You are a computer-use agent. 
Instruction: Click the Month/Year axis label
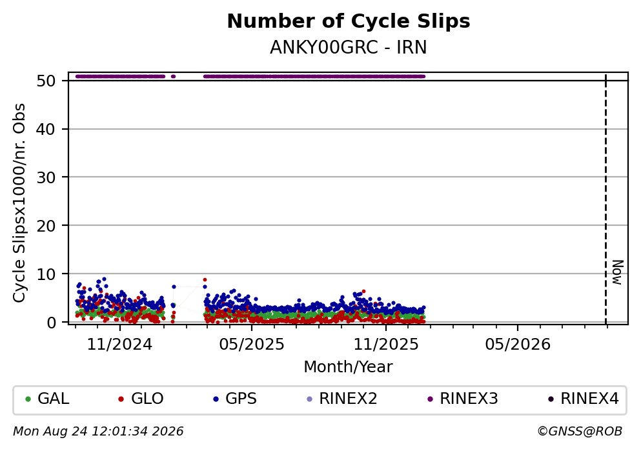[x=348, y=367]
